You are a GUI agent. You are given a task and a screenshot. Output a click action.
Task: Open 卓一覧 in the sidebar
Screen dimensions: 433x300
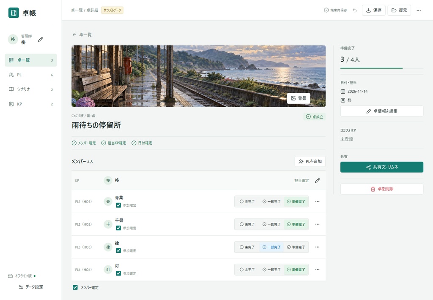pos(30,60)
